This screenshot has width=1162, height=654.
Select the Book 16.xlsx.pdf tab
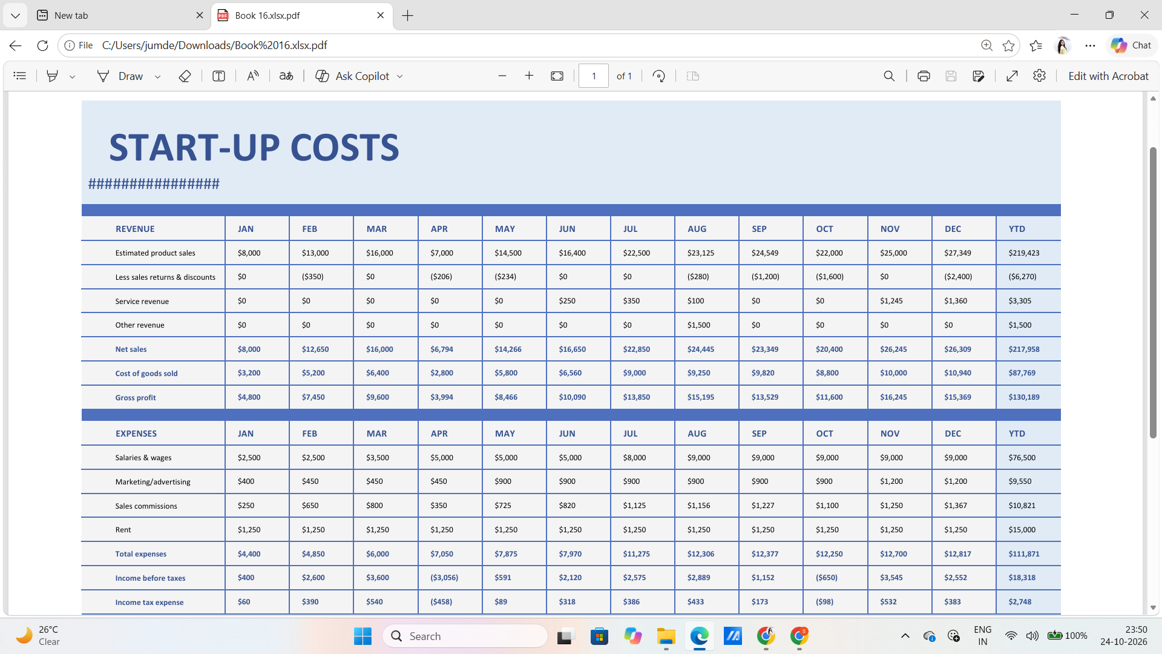[301, 15]
